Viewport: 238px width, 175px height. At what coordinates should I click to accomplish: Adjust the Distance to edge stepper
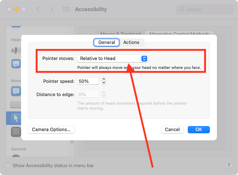tap(104, 94)
